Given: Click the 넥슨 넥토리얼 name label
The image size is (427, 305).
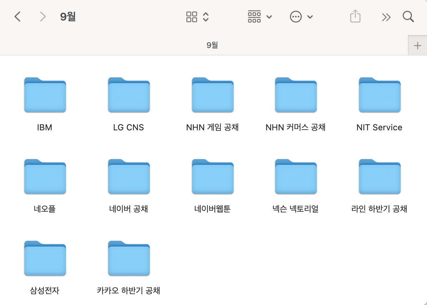Looking at the screenshot, I should click(296, 209).
